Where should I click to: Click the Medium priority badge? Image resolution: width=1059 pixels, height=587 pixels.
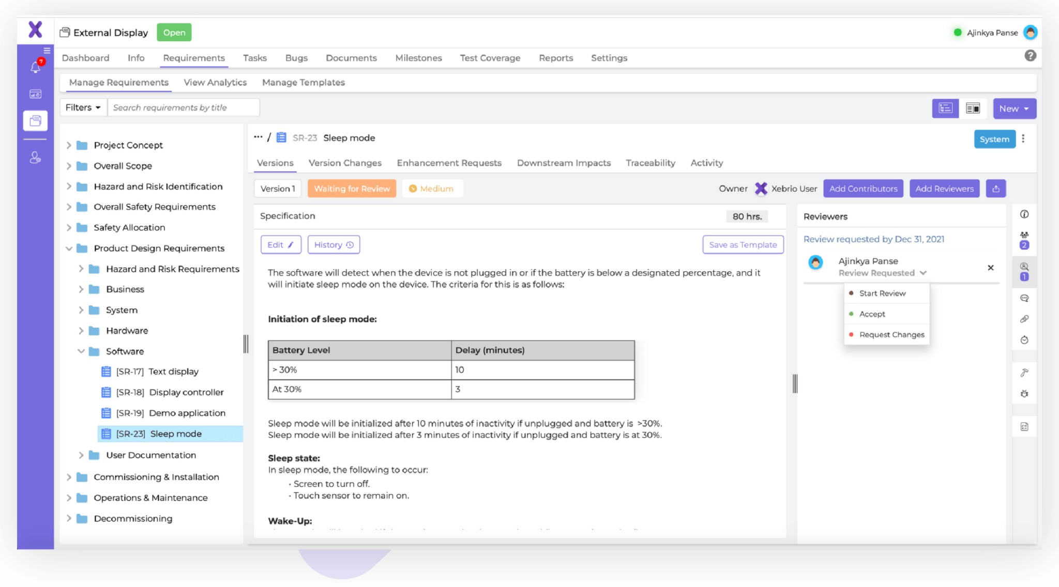pyautogui.click(x=432, y=189)
